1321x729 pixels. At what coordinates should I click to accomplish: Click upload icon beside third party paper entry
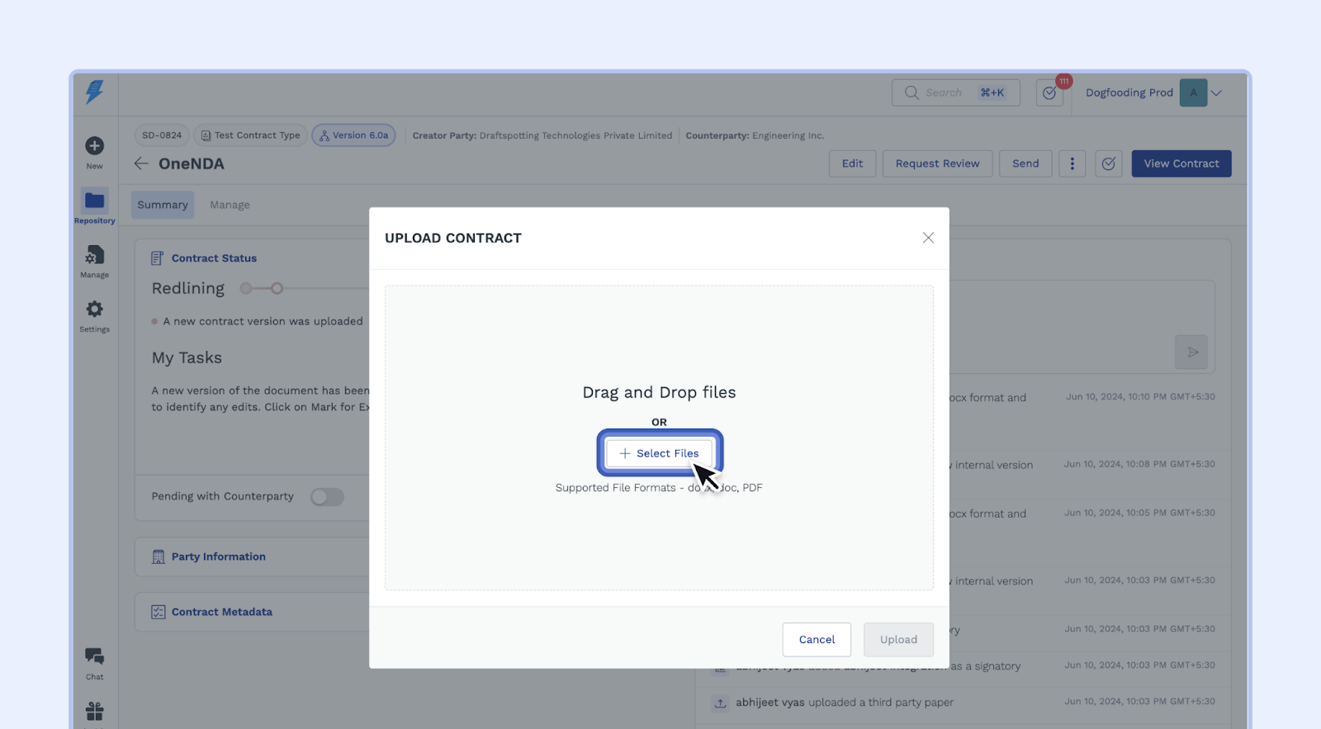point(721,703)
